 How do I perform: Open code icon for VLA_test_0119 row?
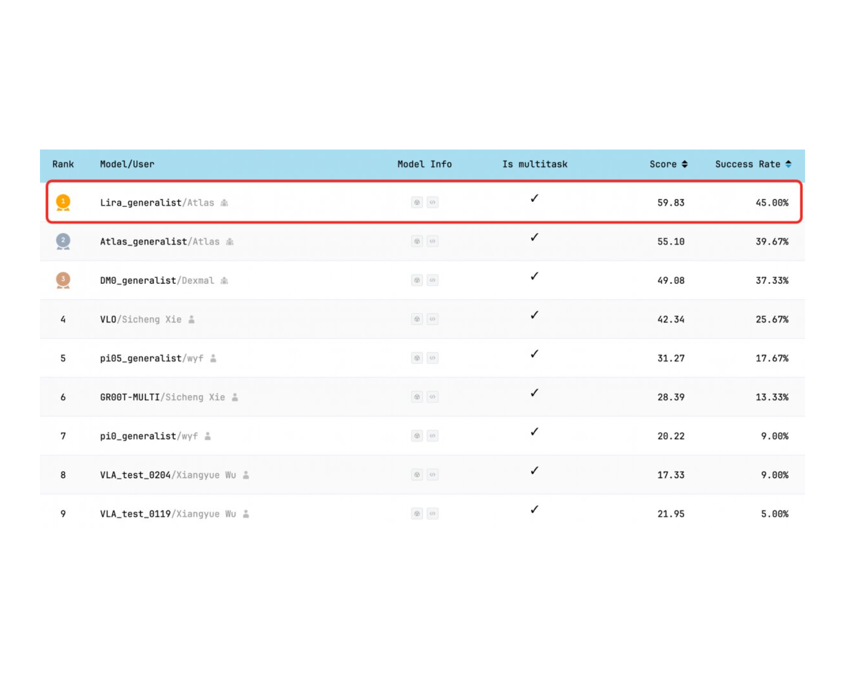[432, 514]
